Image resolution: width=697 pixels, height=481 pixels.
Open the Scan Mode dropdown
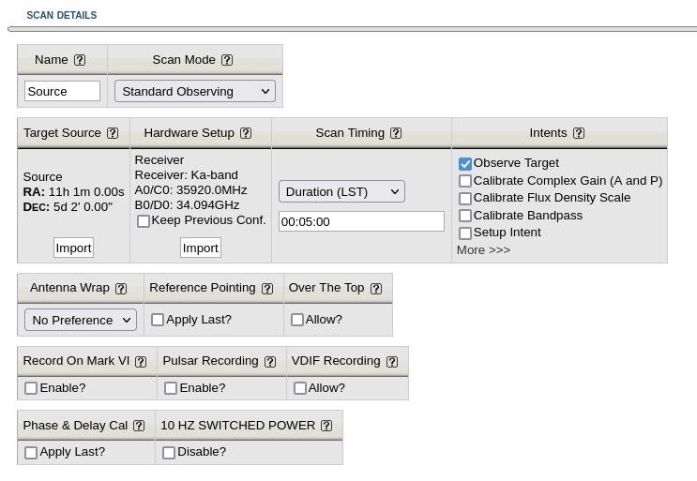[x=194, y=91]
